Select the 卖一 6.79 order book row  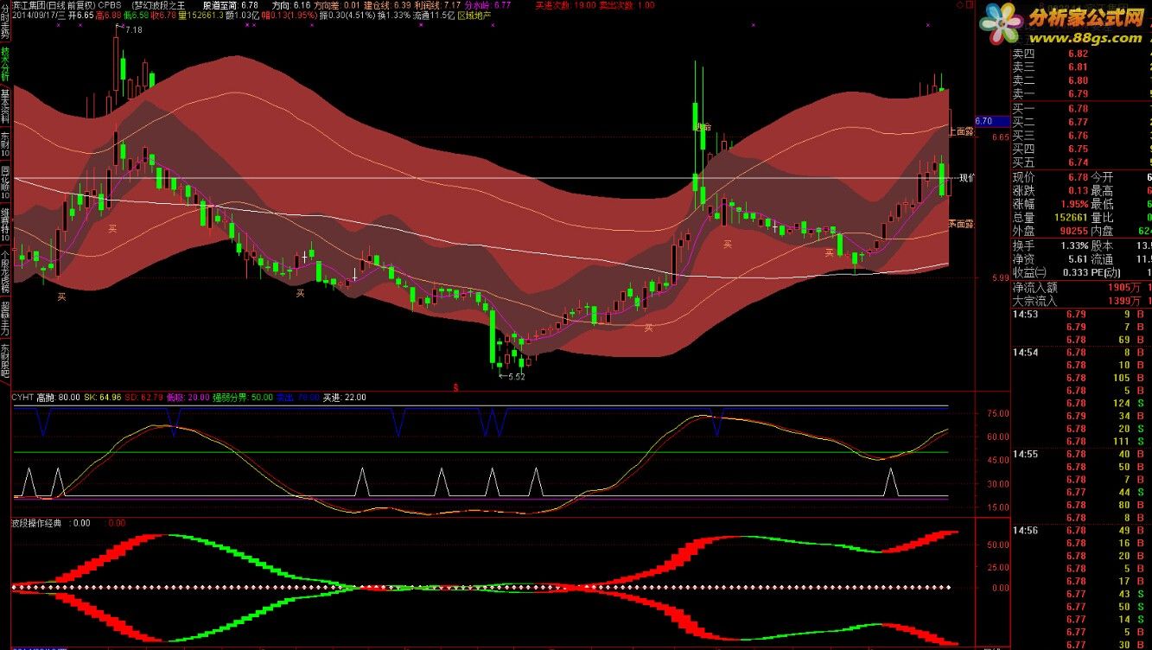click(1081, 93)
